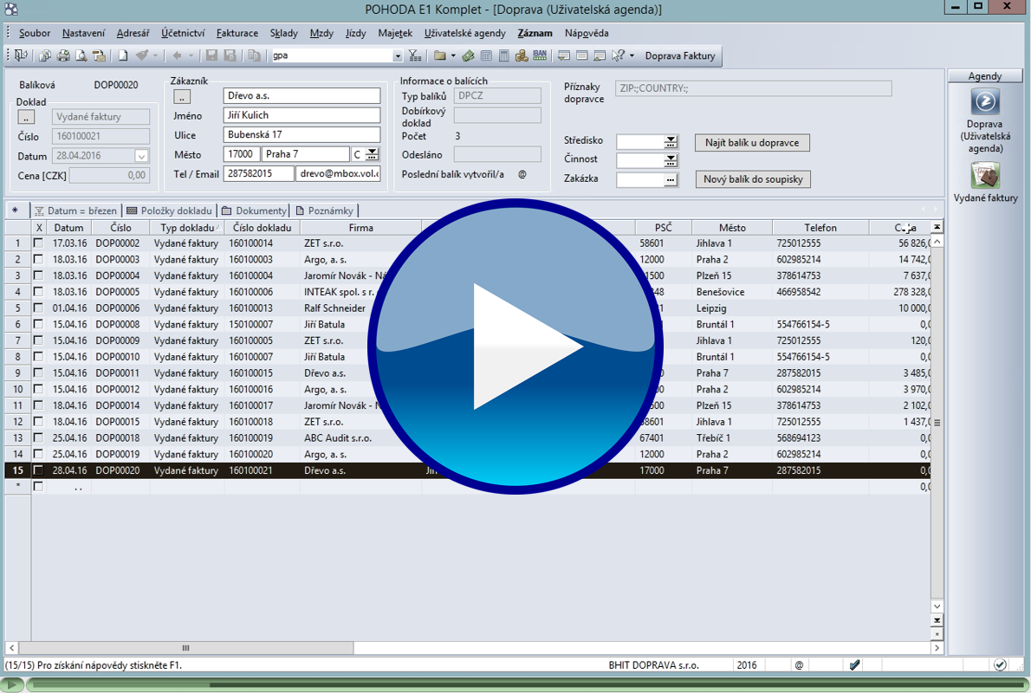1031x693 pixels.
Task: Play the video with the large play button
Action: [515, 346]
